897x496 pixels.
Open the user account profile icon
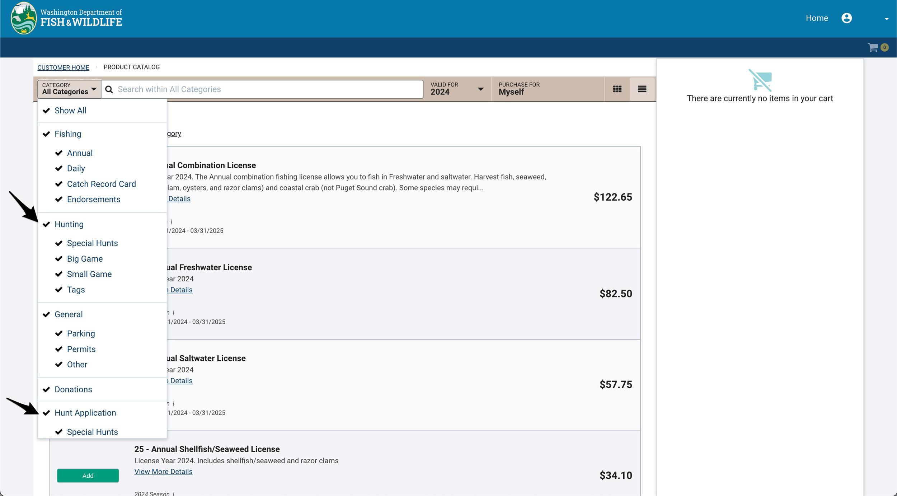click(846, 18)
